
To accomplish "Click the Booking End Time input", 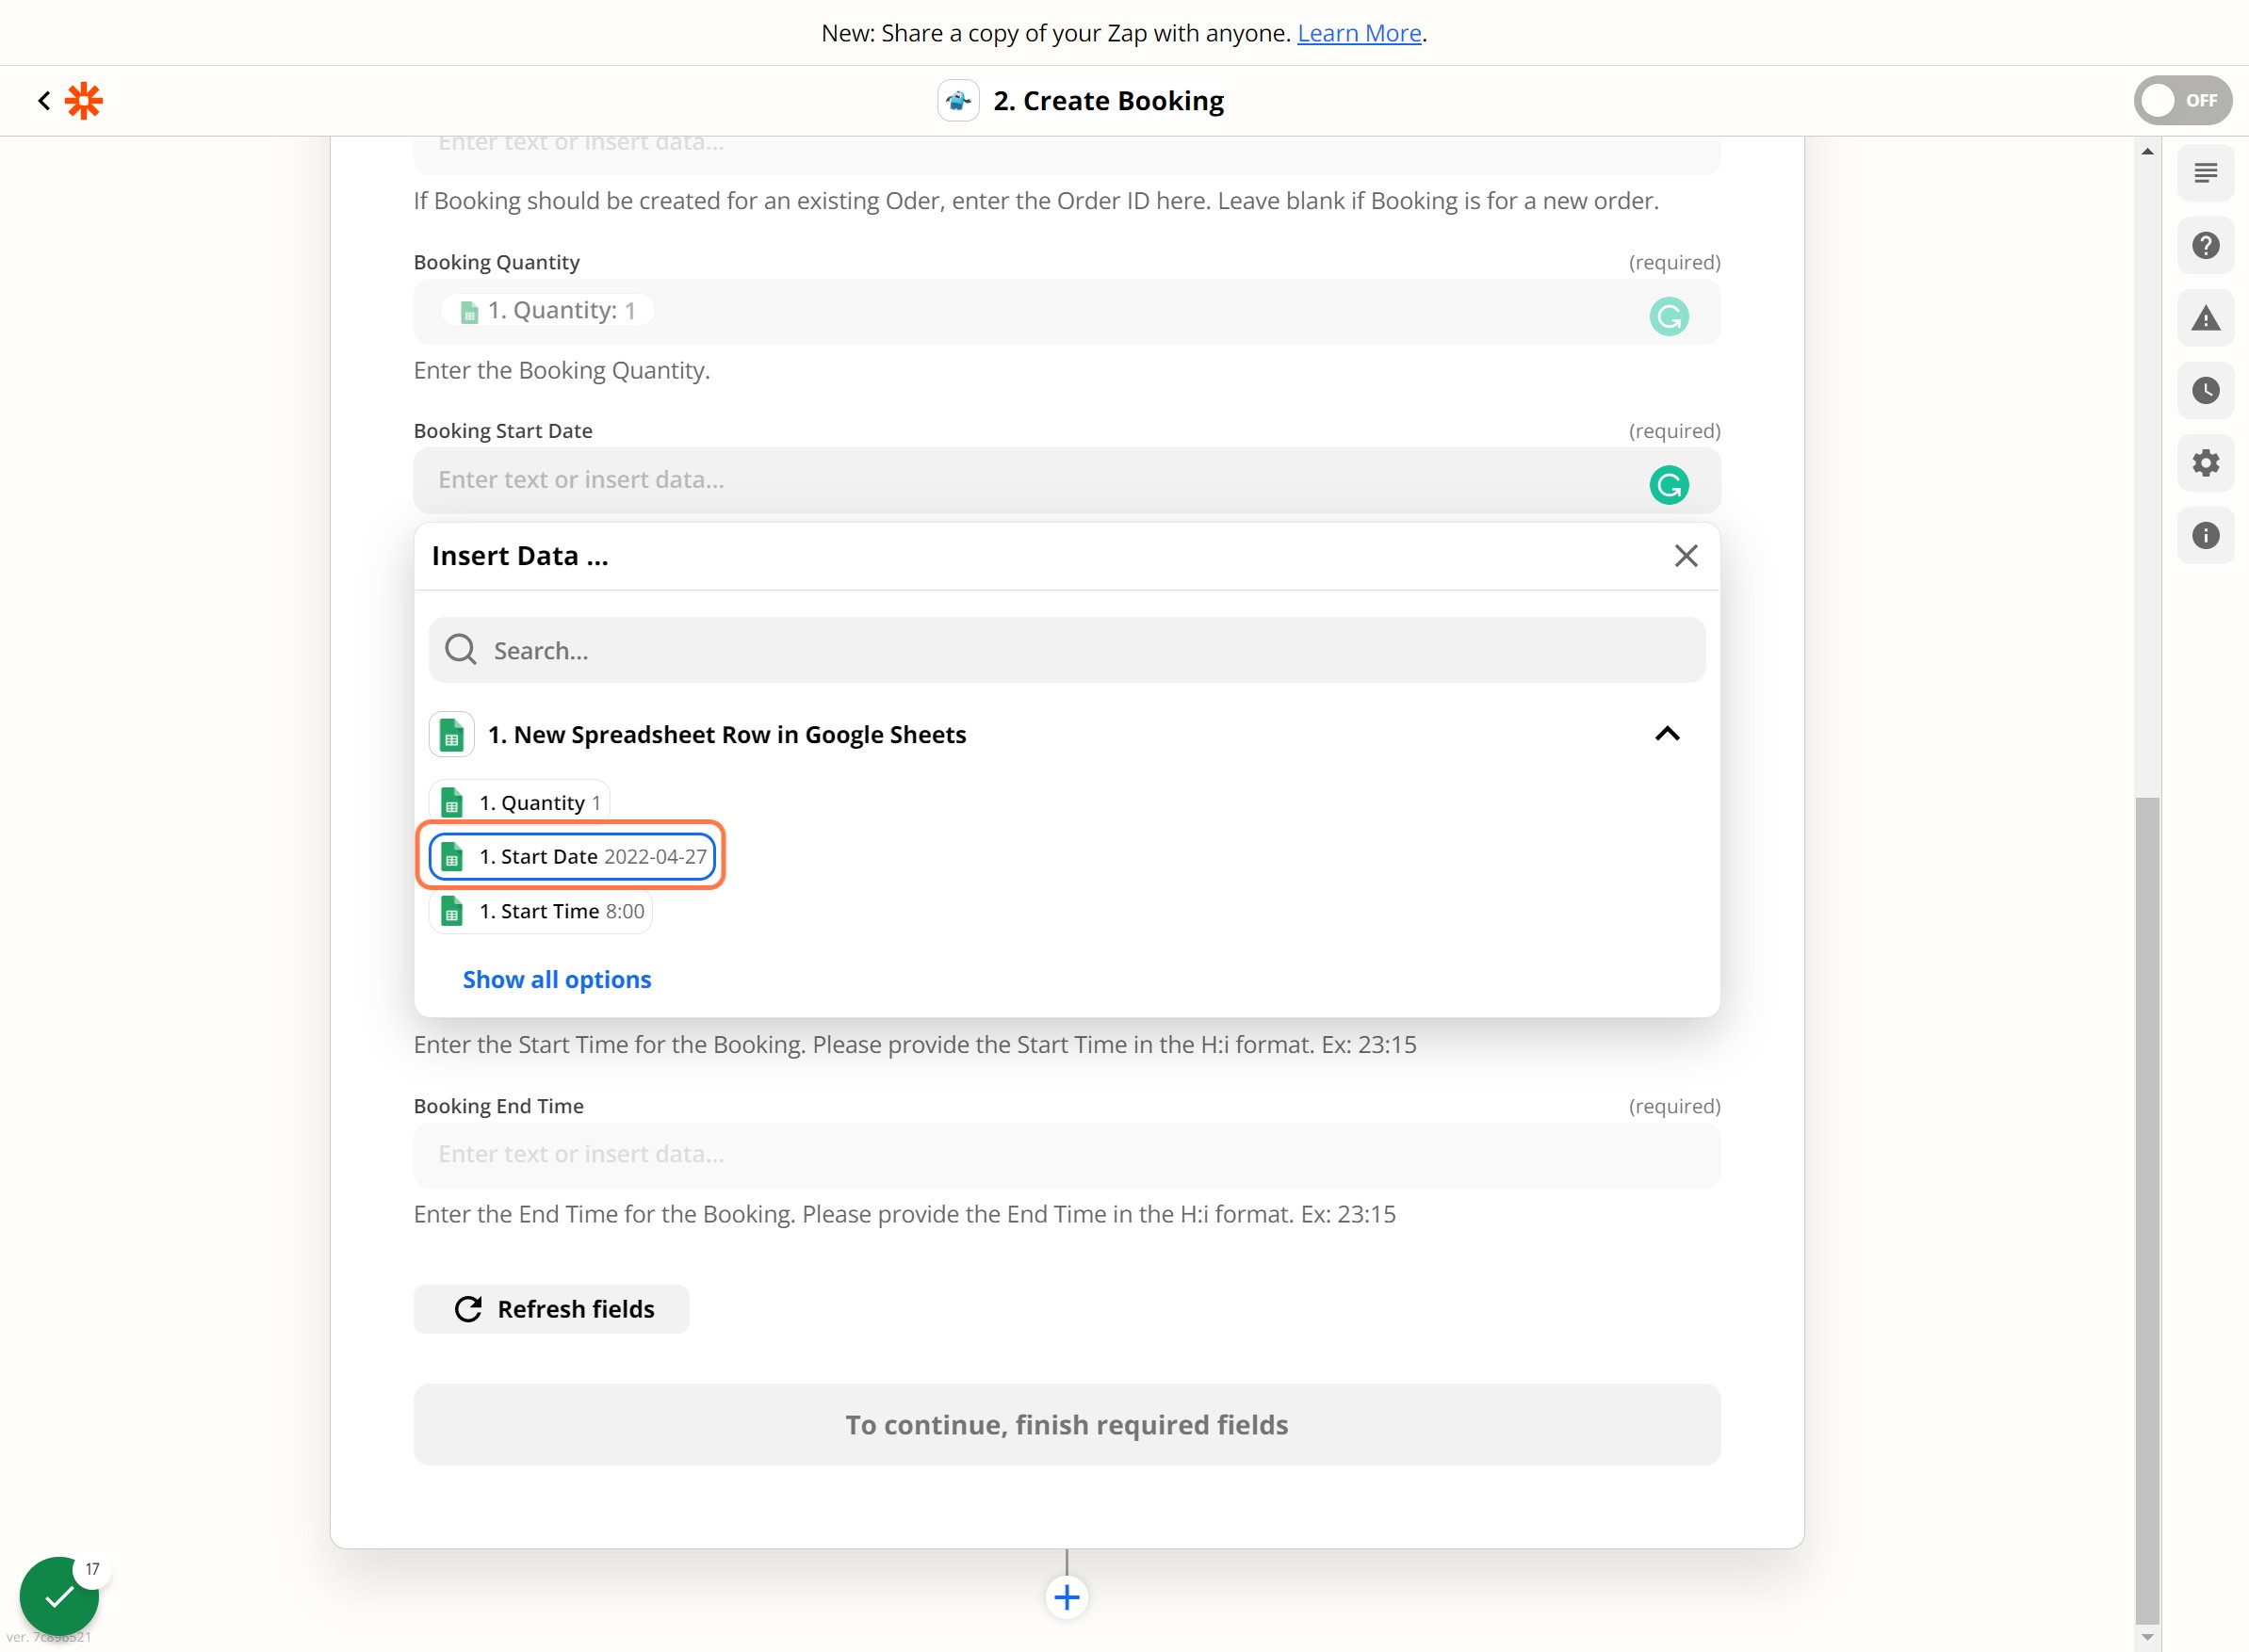I will coord(1067,1155).
